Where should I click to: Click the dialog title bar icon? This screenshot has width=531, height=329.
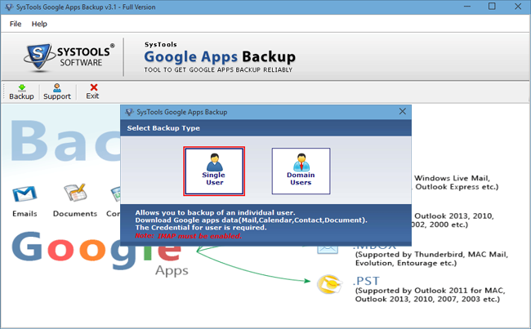coord(129,112)
